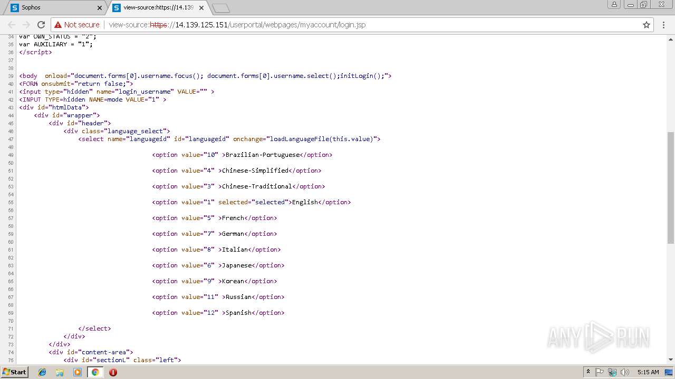
Task: Click the 'Chinese-Traditional' option text
Action: (257, 186)
